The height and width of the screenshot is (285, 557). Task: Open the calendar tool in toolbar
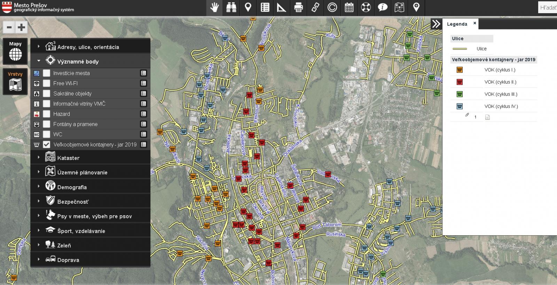[349, 7]
